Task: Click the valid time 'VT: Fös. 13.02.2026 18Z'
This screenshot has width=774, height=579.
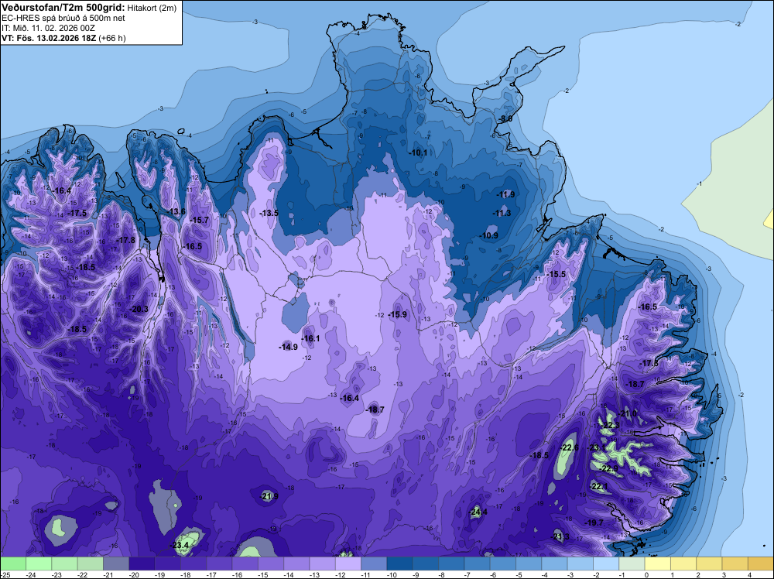Action: click(x=49, y=38)
